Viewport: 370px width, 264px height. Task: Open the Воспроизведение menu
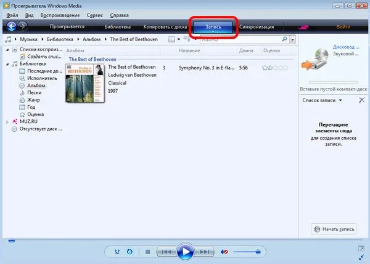(60, 15)
